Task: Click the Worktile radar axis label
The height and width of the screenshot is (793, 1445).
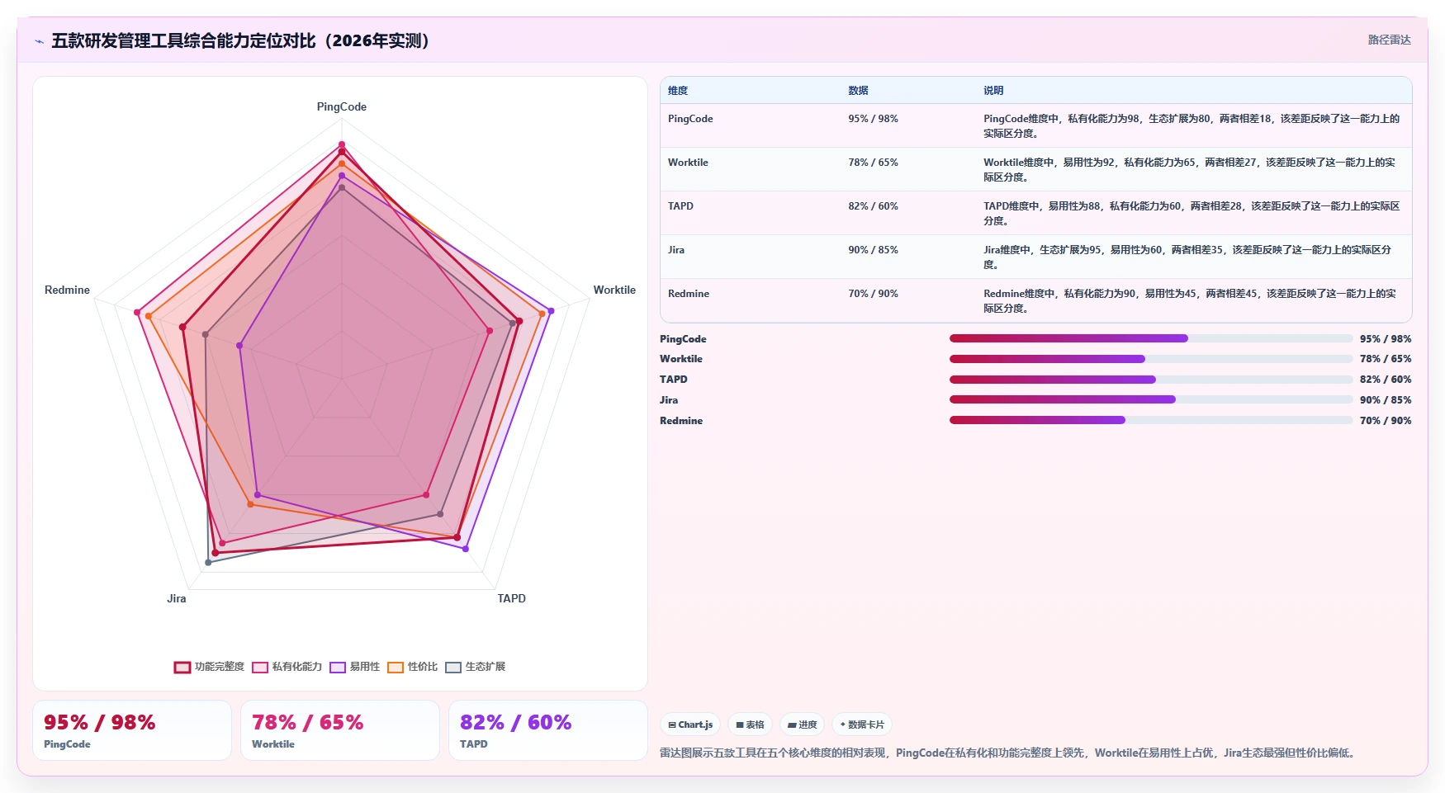Action: coord(614,290)
